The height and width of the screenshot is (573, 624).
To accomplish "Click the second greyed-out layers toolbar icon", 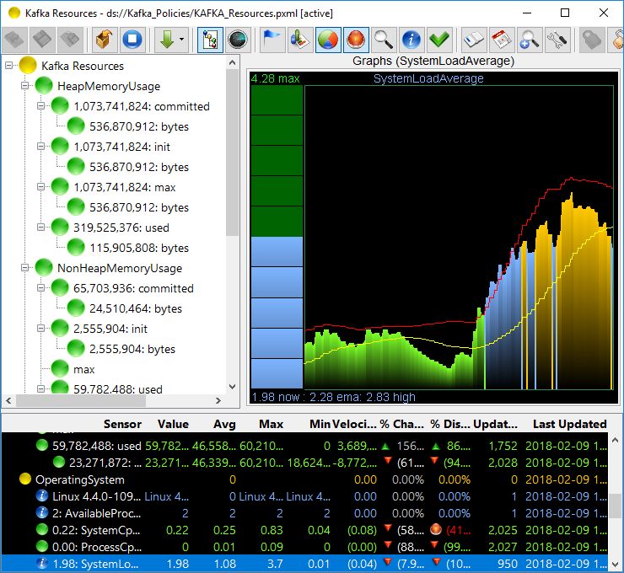I will 42,40.
